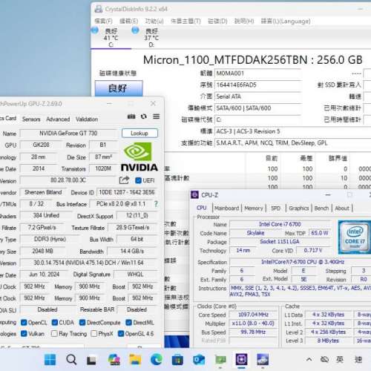The height and width of the screenshot is (371, 371).
Task: Open Microsoft Store from the taskbar
Action: (177, 360)
